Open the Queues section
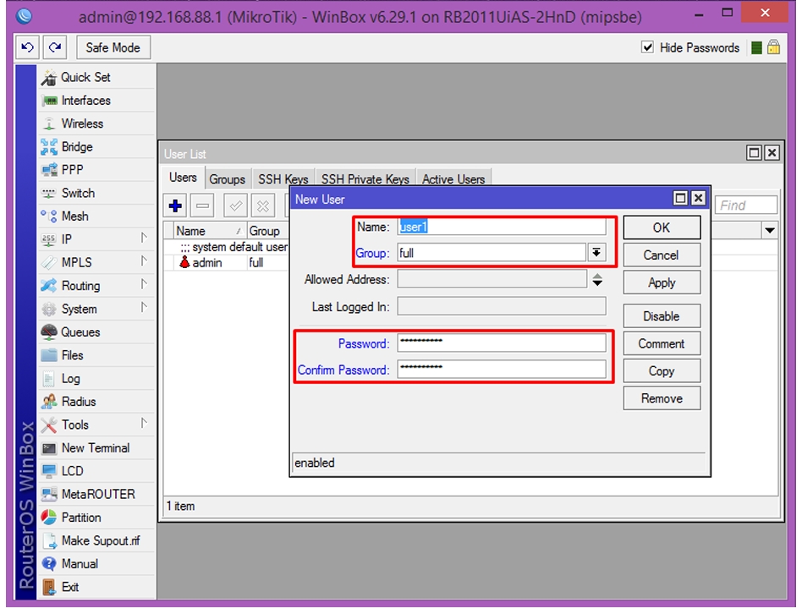This screenshot has width=802, height=614. point(96,332)
